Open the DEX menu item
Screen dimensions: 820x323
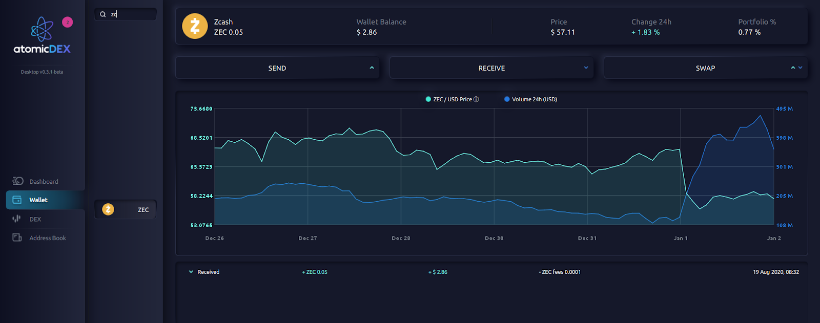(x=35, y=219)
